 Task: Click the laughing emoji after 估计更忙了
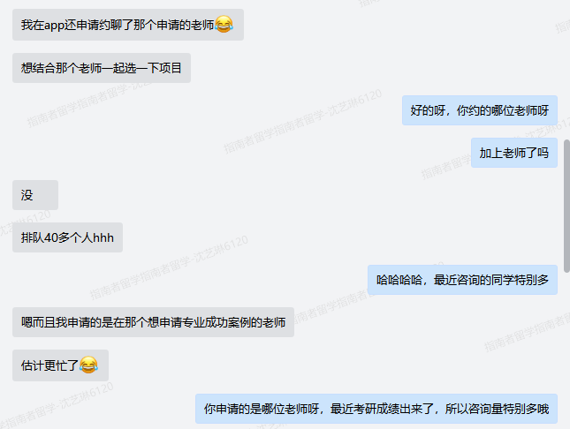(x=88, y=365)
